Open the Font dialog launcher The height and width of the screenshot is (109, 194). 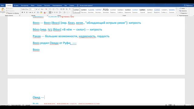point(47,15)
